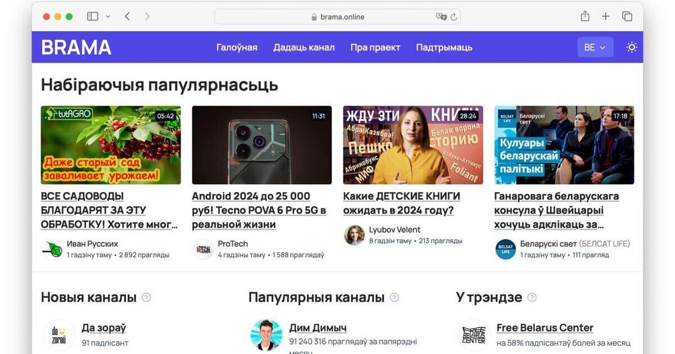Go to Пра праект page
Screen dimensions: 675x354
point(375,47)
